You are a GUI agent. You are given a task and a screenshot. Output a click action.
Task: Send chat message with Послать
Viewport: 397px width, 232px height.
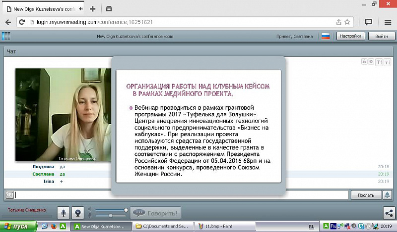click(x=366, y=195)
